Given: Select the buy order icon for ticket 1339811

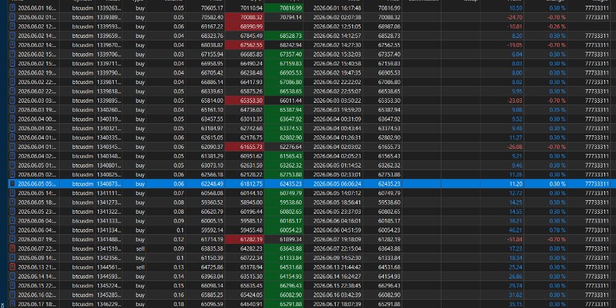Looking at the screenshot, I should pyautogui.click(x=12, y=81).
